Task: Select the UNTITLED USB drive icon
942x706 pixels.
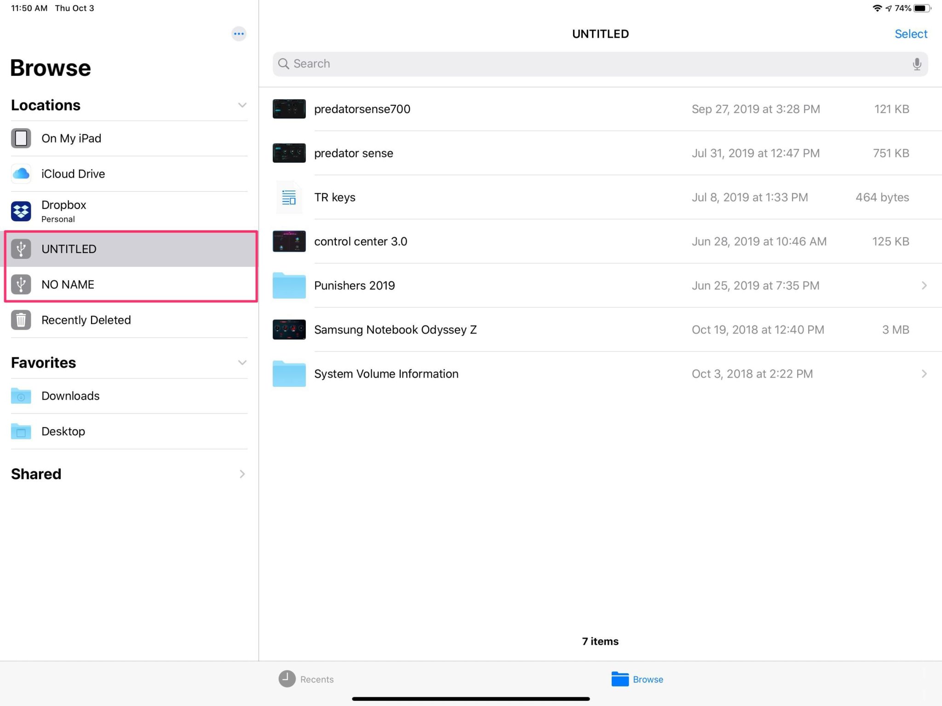Action: (21, 249)
